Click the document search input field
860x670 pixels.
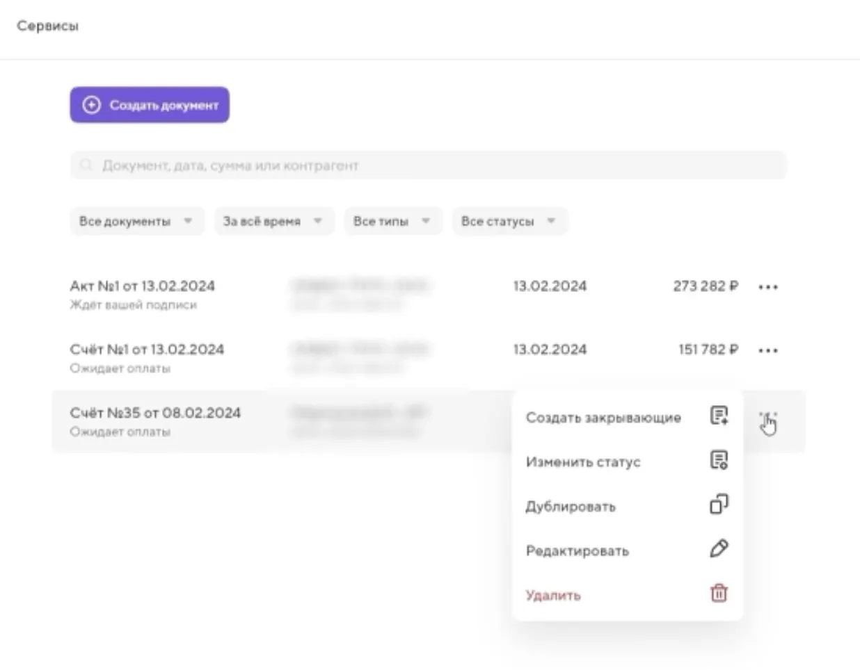[x=348, y=165]
